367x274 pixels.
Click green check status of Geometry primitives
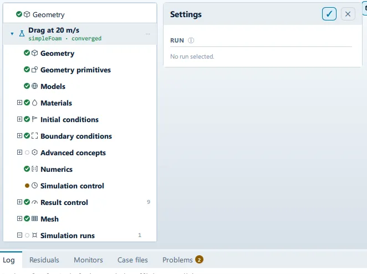27,70
